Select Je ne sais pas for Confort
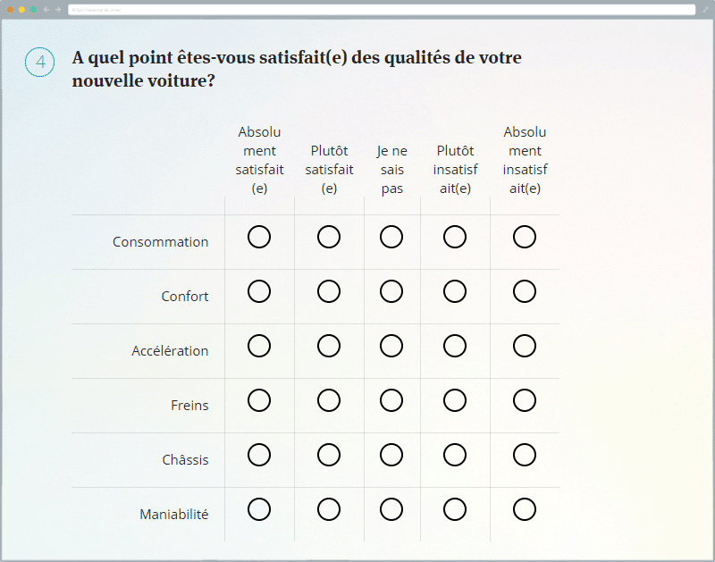Image resolution: width=715 pixels, height=562 pixels. (391, 291)
